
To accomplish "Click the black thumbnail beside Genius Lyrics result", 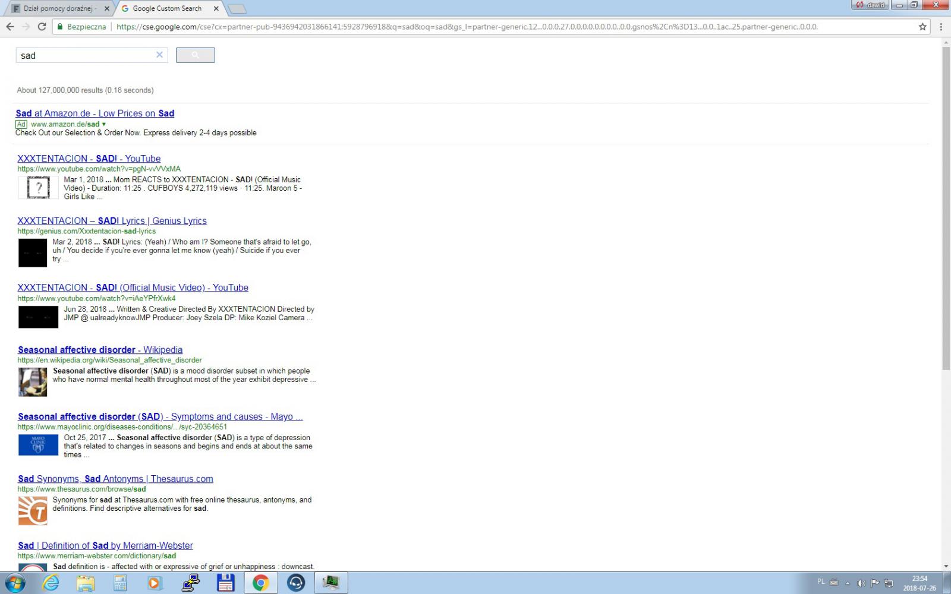I will point(33,253).
